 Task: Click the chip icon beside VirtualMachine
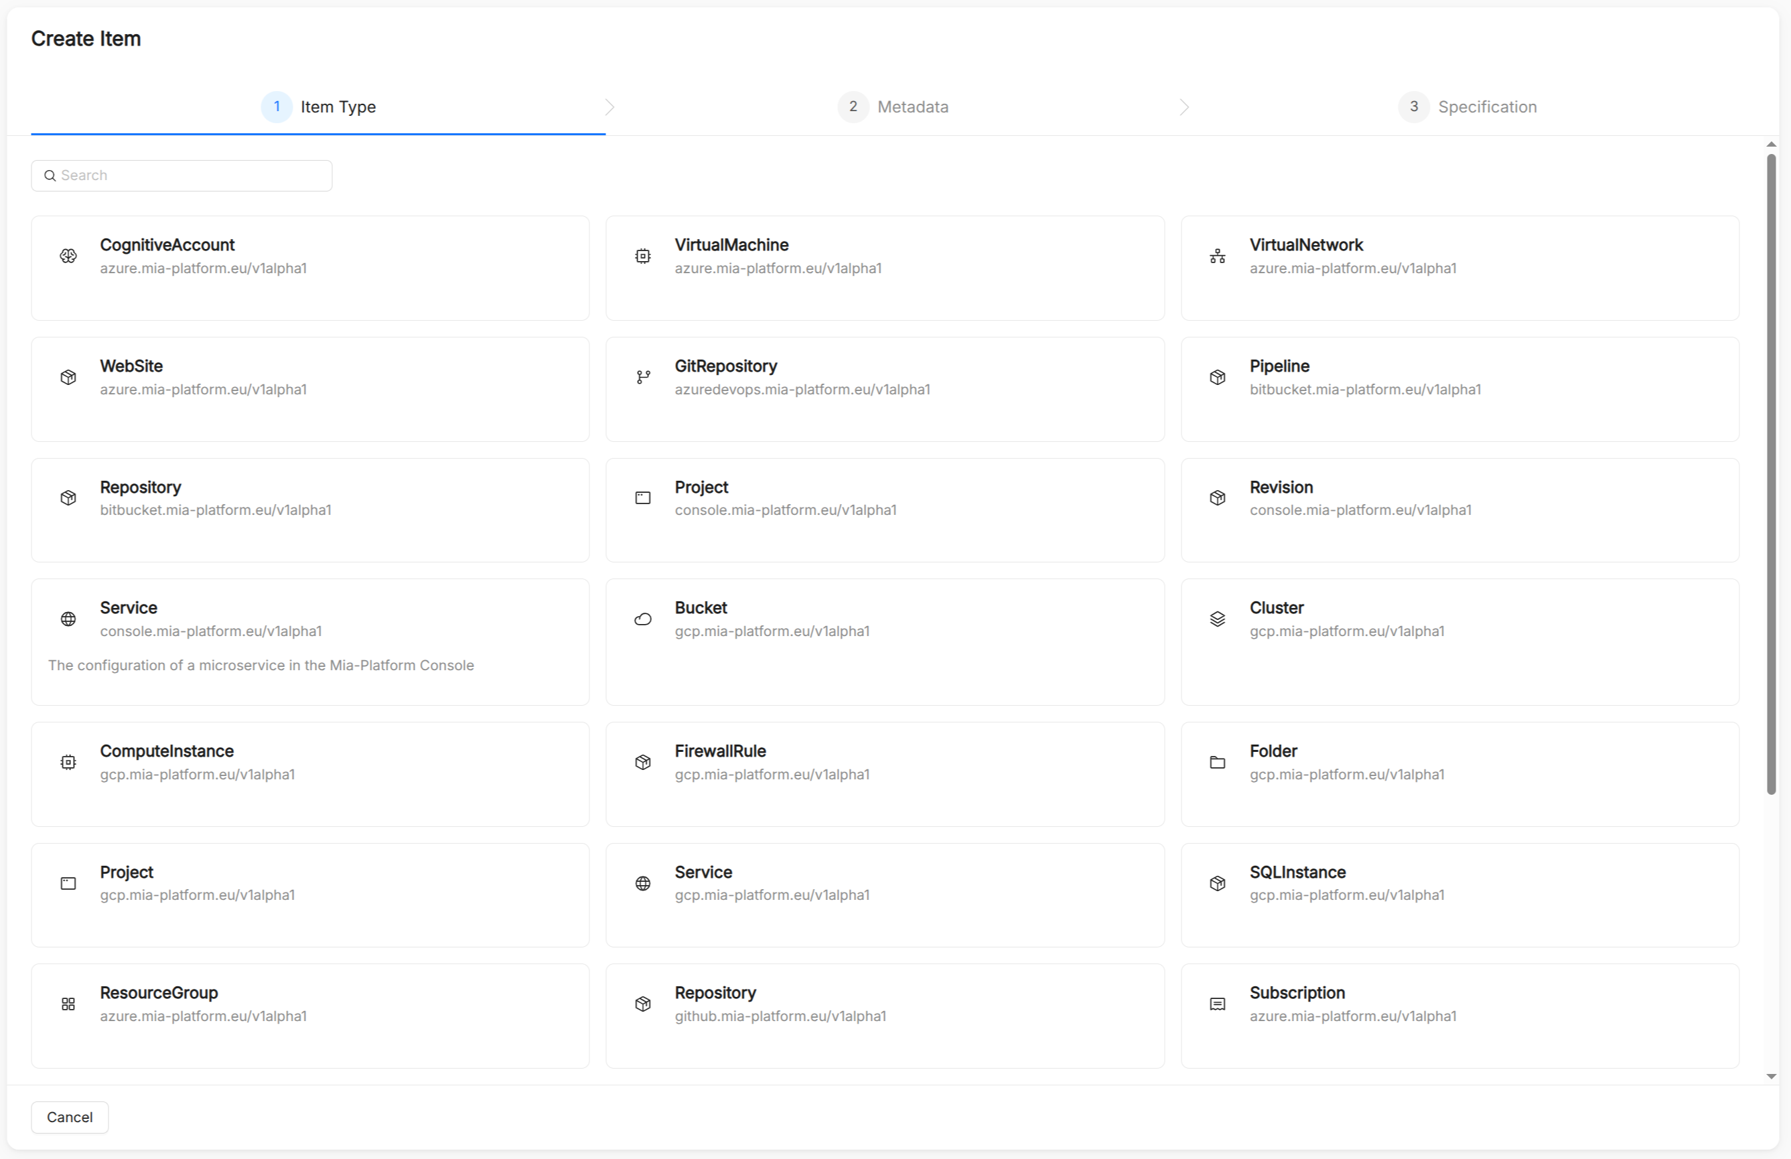point(642,256)
